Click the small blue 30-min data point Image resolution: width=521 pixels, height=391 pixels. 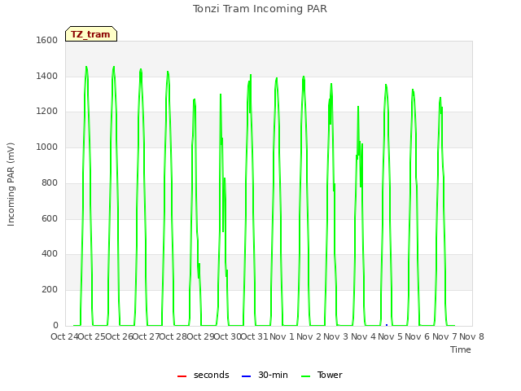tap(387, 325)
